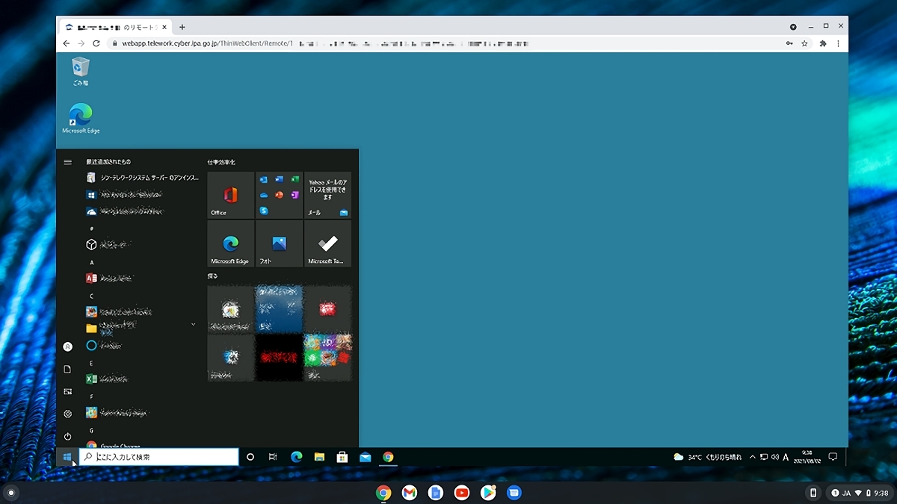Launch Microsoft Edge from the Start tiles
Screen dimensions: 897x504
click(230, 244)
